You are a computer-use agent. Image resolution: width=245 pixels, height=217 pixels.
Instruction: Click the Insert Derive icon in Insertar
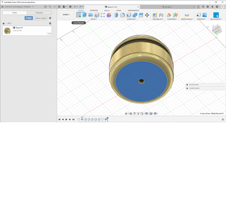tap(198, 15)
